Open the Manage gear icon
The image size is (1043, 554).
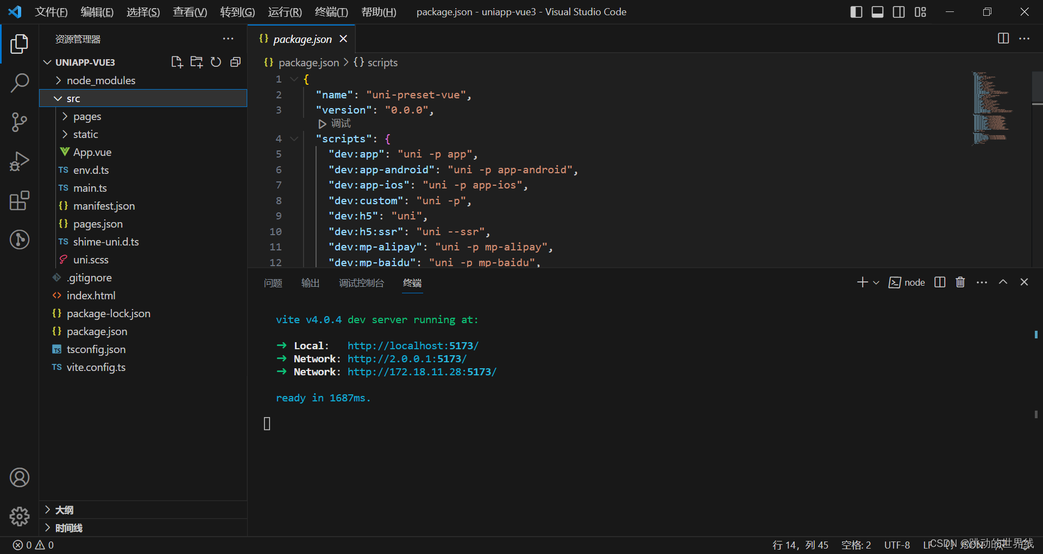20,517
